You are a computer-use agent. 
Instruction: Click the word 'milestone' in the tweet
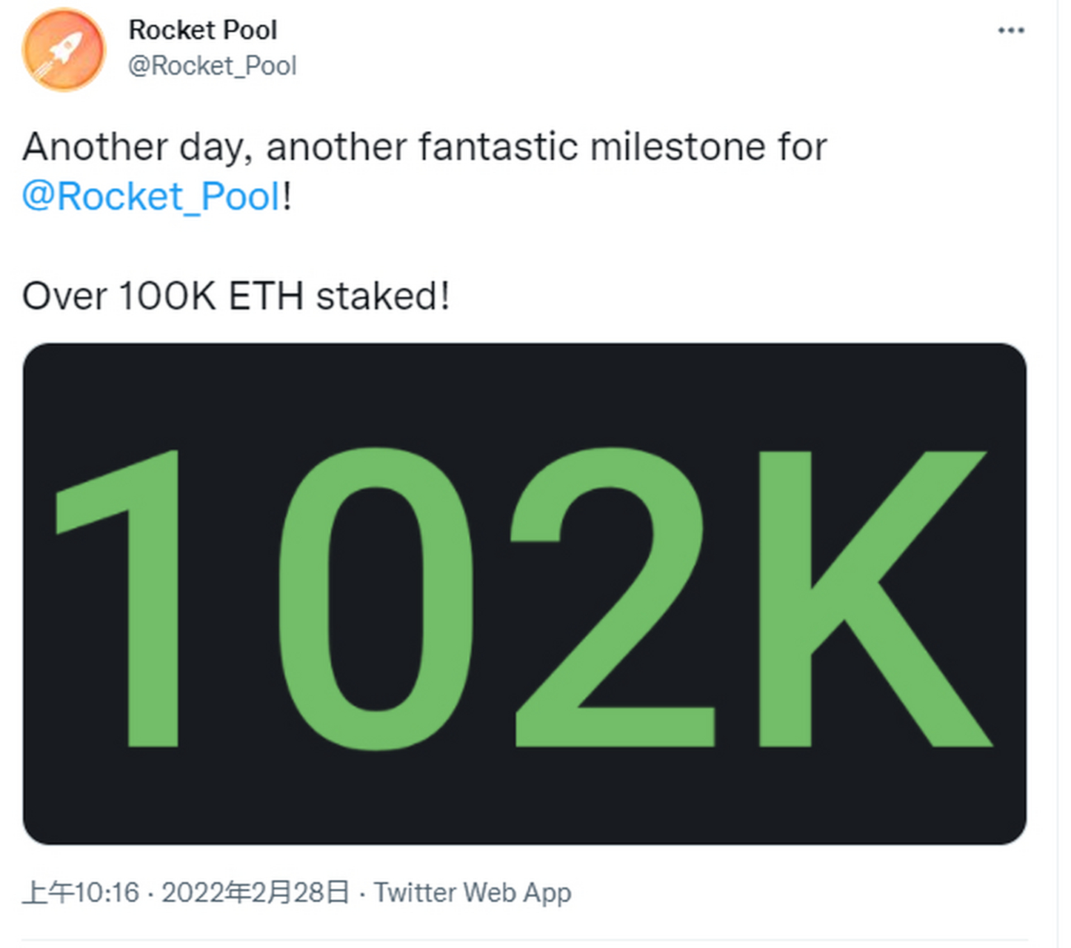678,147
